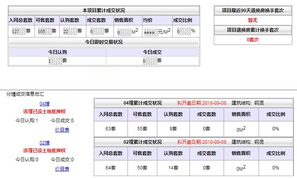Select the 63套 cell in 04幢 table
Screen dimensions: 297x178
coord(111,128)
